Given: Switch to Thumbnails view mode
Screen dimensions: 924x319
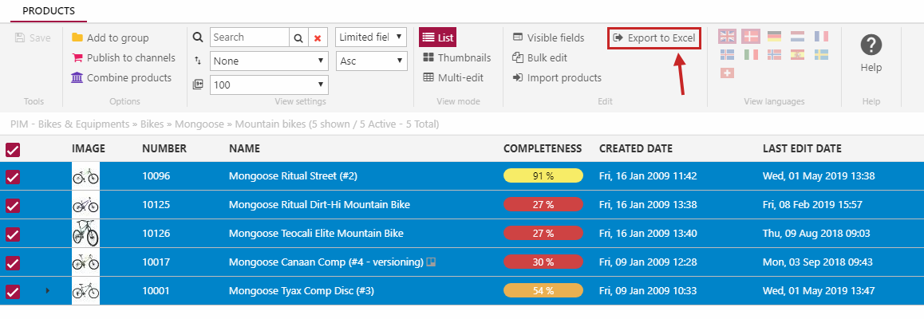Looking at the screenshot, I should (x=456, y=57).
